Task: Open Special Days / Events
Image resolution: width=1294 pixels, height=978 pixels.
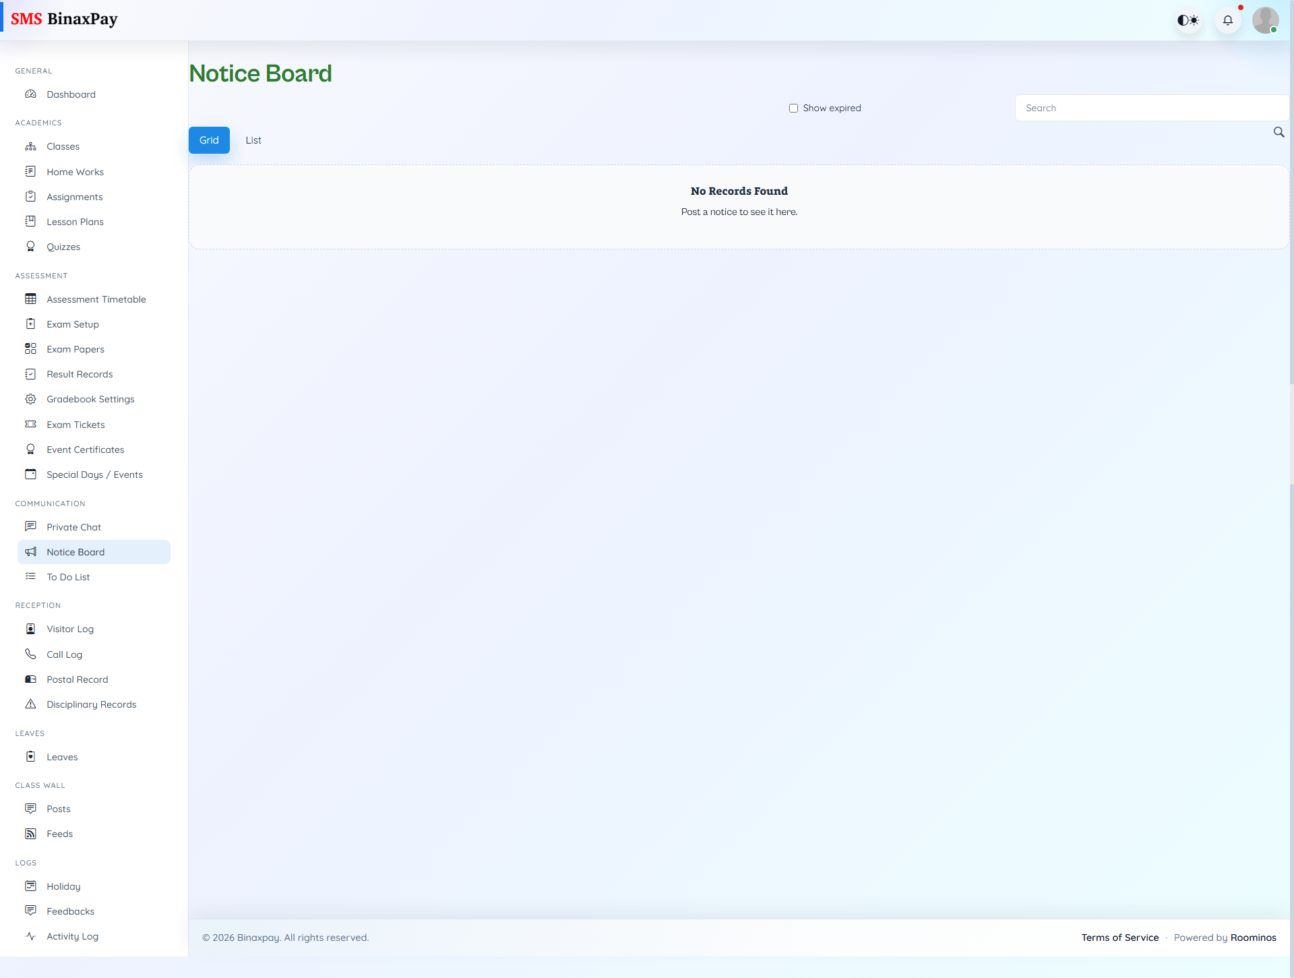Action: pyautogui.click(x=94, y=475)
